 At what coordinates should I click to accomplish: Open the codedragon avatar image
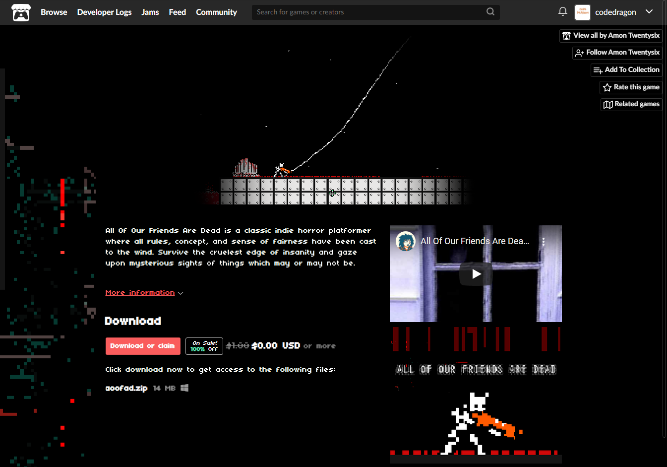(x=582, y=12)
